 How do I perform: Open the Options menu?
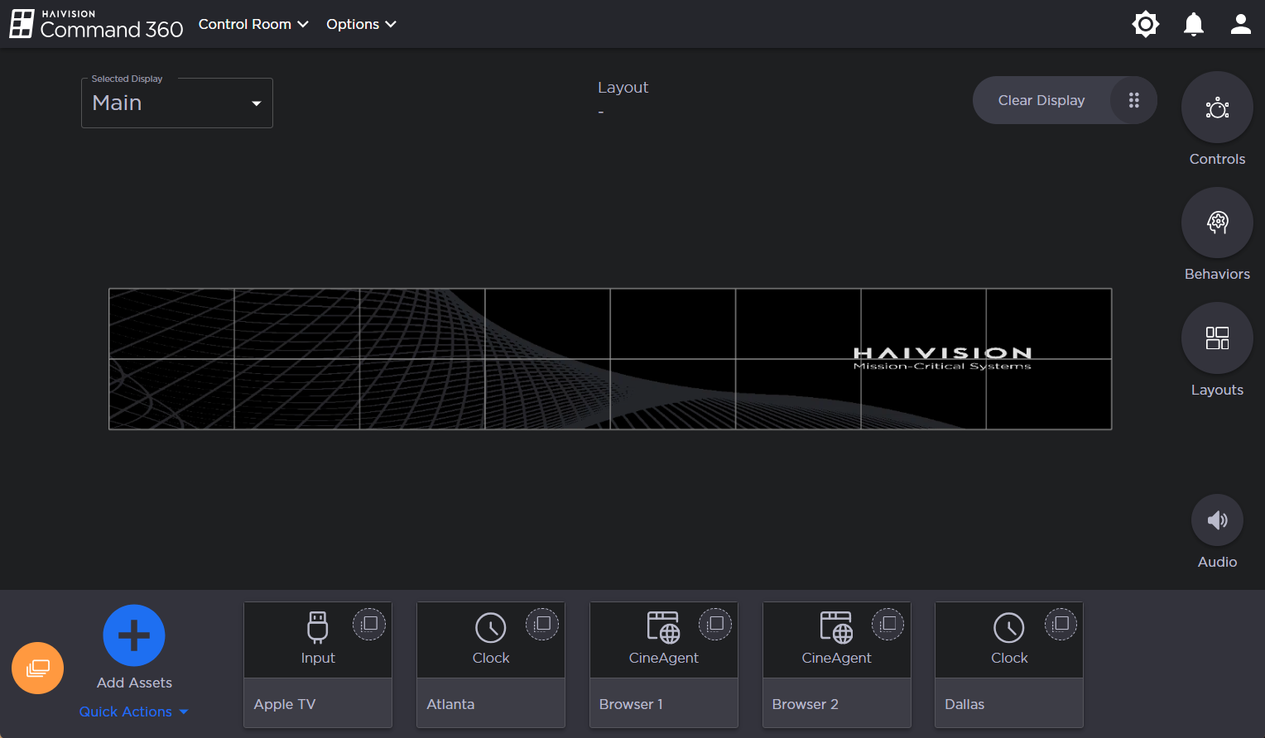(361, 25)
